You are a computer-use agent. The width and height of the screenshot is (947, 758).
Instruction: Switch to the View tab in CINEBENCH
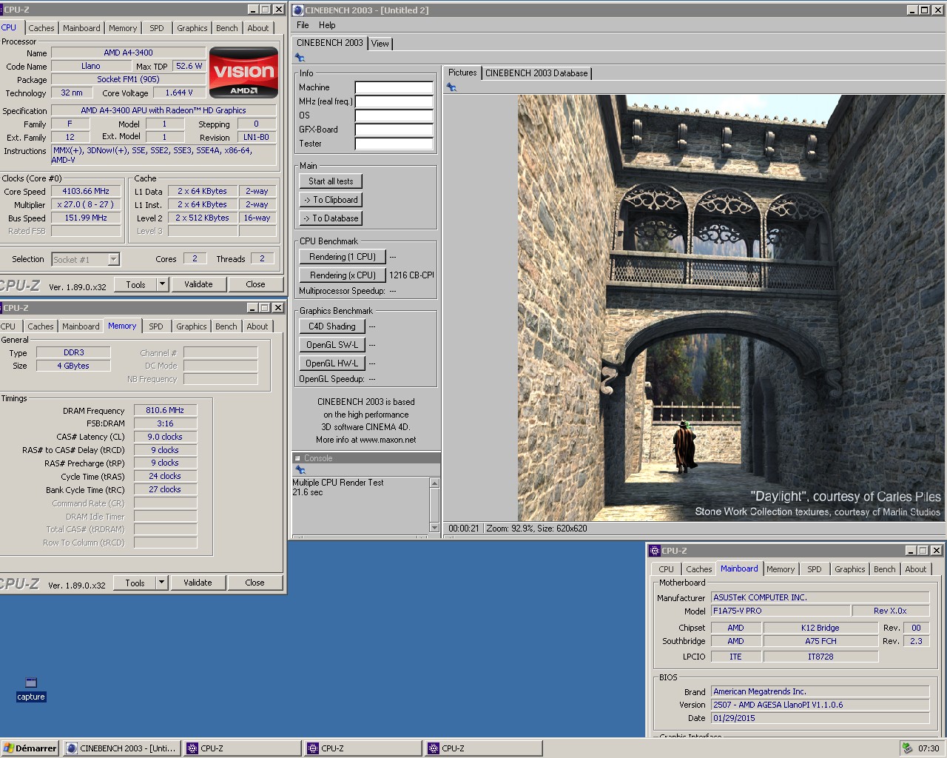[380, 44]
